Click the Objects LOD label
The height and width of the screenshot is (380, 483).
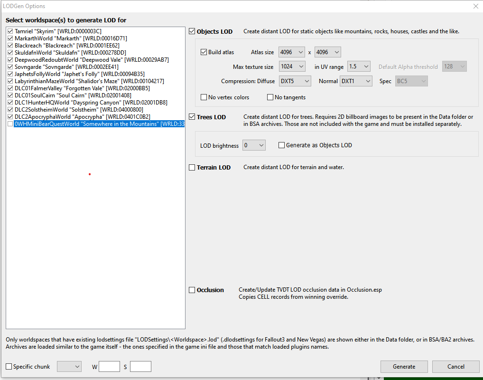(x=215, y=31)
